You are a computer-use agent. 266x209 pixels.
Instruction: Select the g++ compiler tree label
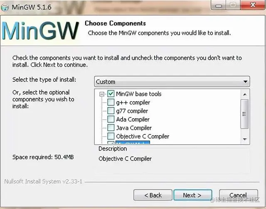tap(133, 102)
